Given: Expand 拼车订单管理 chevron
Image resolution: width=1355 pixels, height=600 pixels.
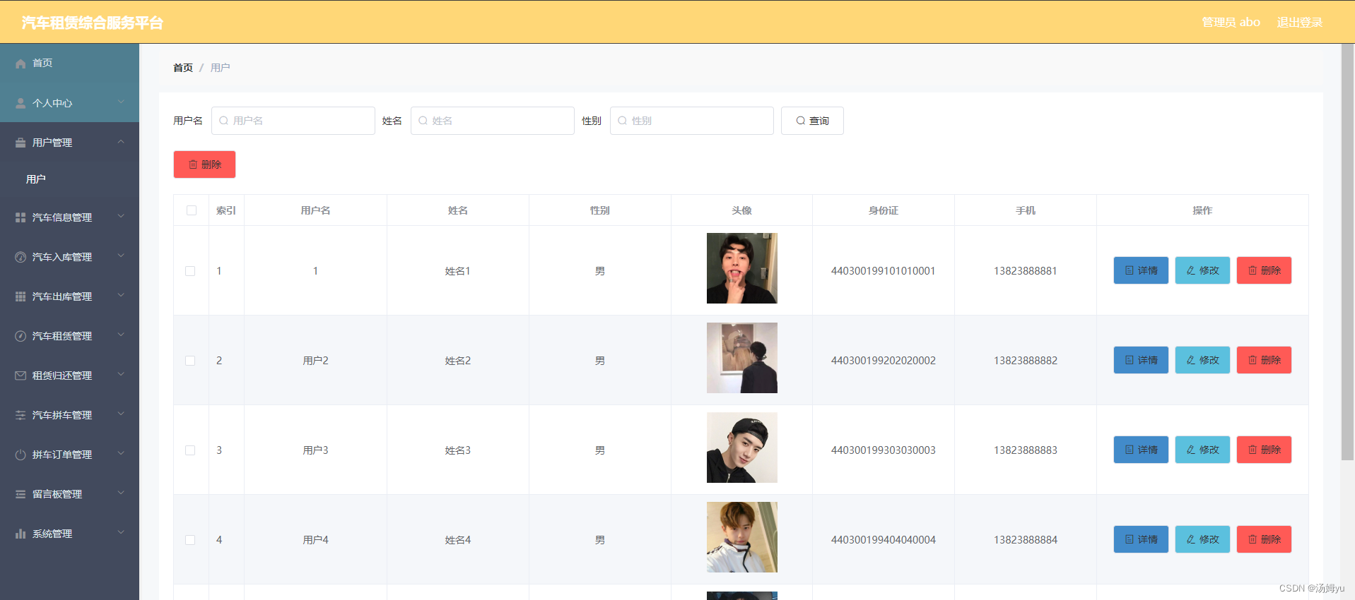Looking at the screenshot, I should click(121, 454).
